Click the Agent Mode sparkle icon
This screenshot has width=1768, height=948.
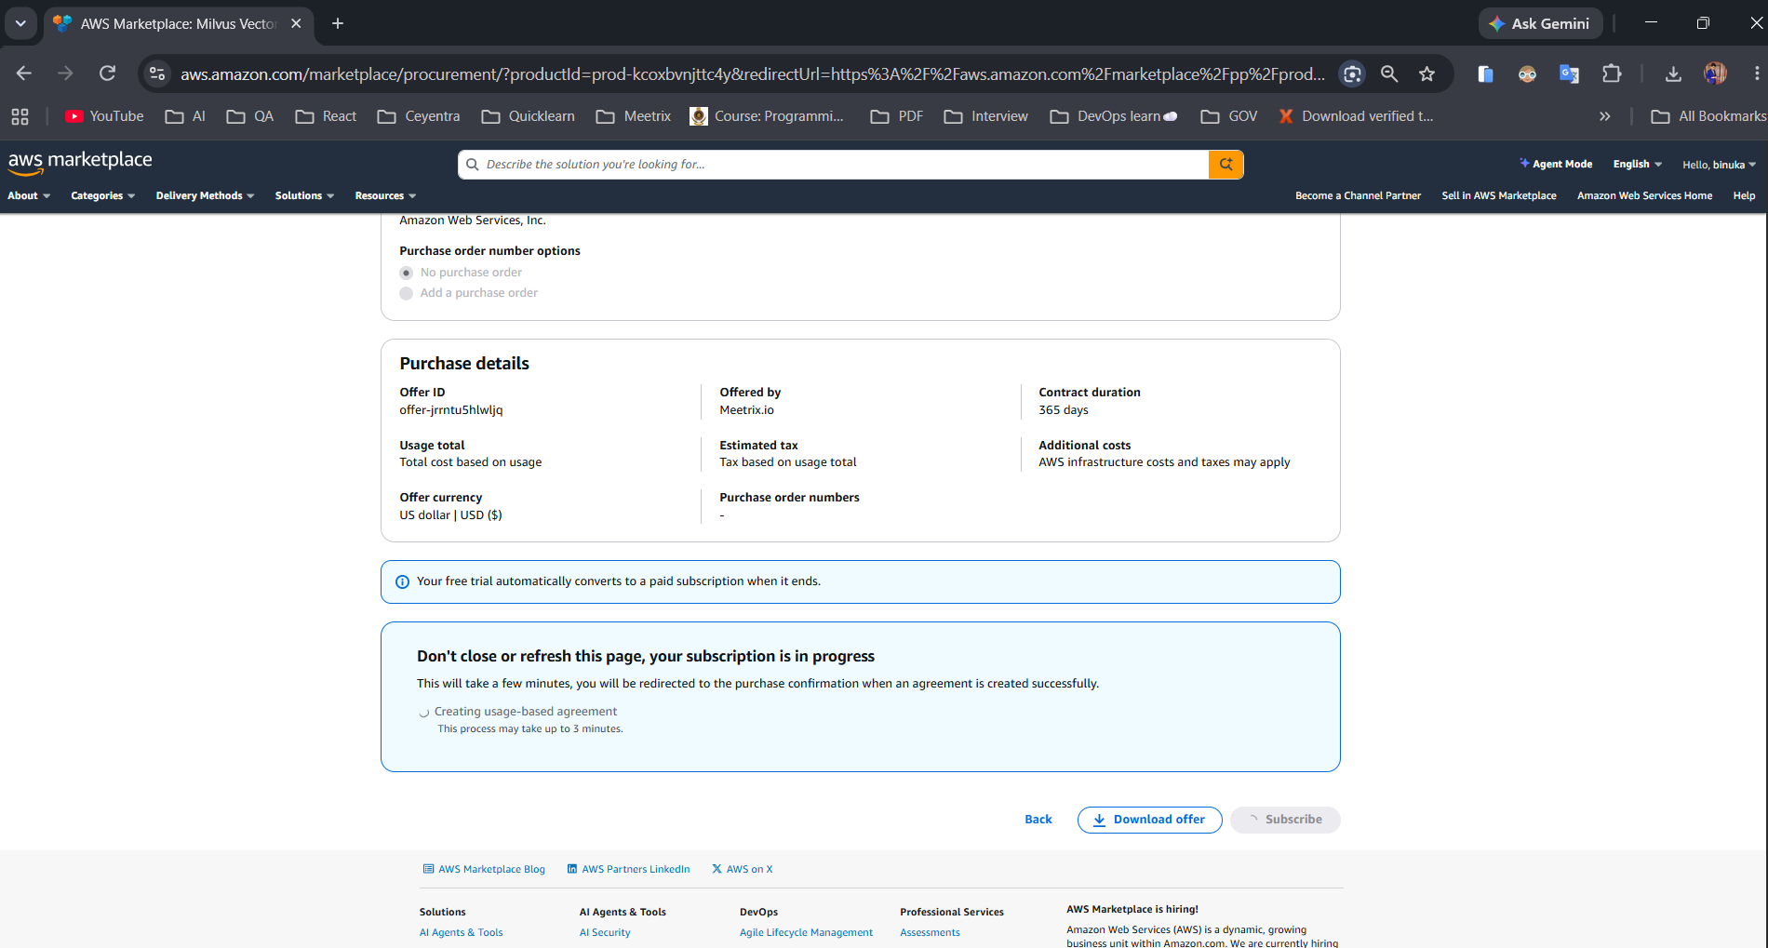click(1524, 163)
